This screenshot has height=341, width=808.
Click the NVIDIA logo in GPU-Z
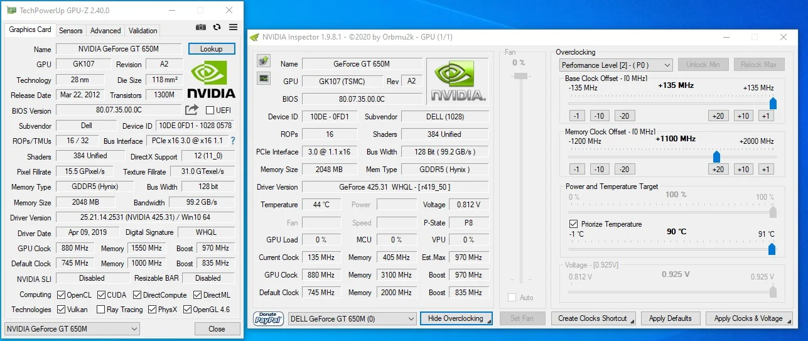point(212,80)
